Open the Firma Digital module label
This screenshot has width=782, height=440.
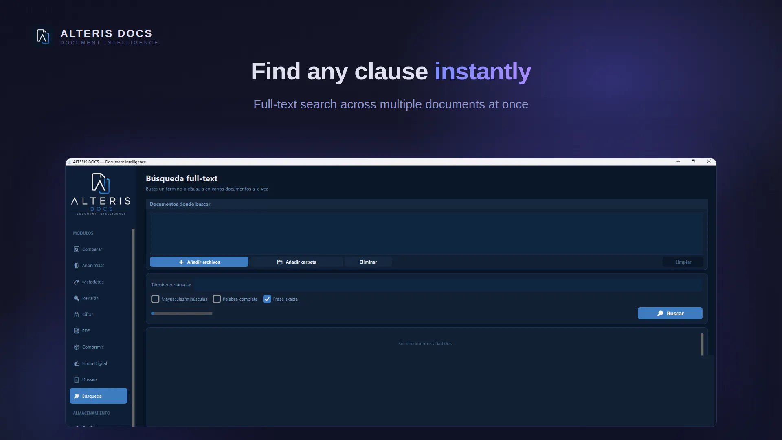click(x=94, y=363)
